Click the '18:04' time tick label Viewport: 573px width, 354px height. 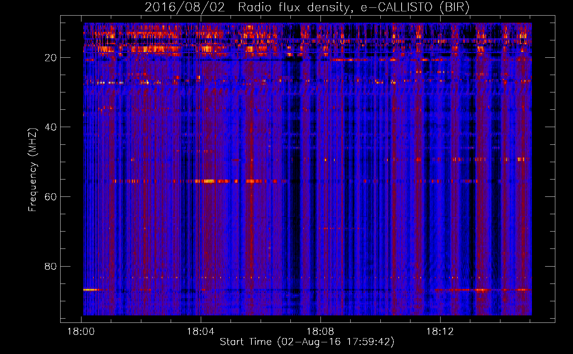[x=201, y=332]
